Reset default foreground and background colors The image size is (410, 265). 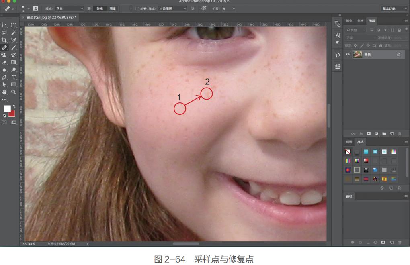point(4,116)
